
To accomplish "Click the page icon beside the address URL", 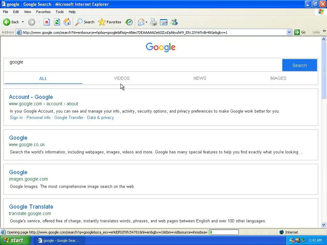I will coord(19,32).
